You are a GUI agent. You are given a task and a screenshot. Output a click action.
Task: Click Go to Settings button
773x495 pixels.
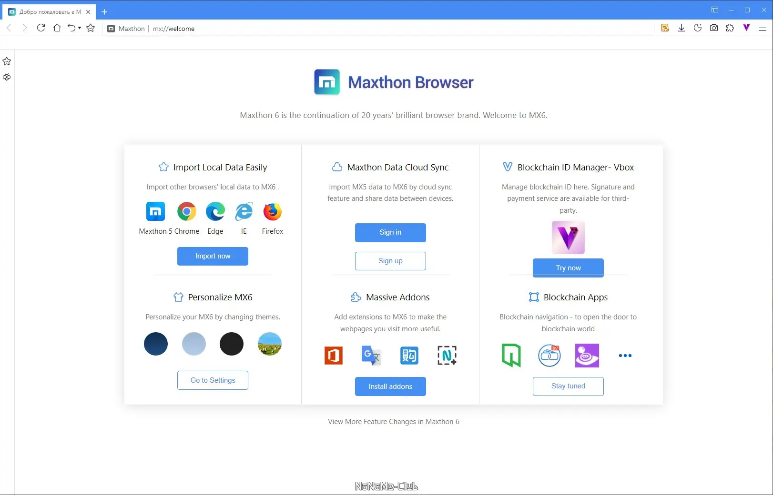213,380
